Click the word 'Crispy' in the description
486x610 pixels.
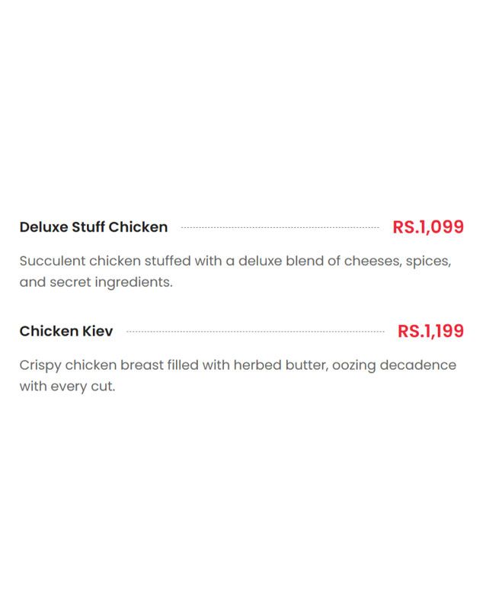coord(40,366)
